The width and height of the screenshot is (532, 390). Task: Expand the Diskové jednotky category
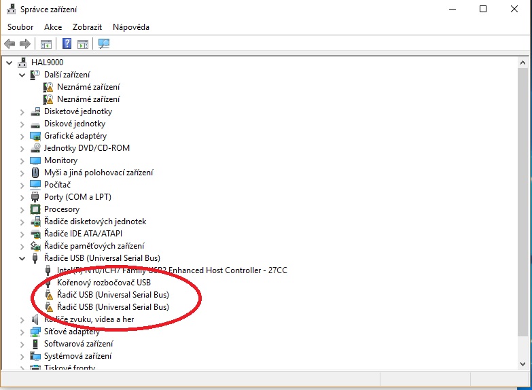(x=22, y=124)
